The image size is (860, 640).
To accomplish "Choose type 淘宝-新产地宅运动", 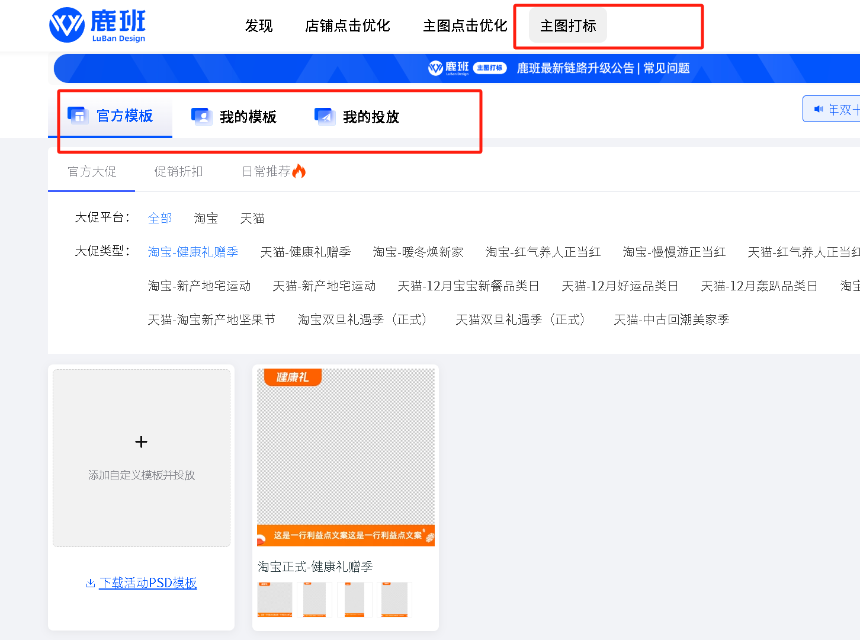I will coord(199,286).
